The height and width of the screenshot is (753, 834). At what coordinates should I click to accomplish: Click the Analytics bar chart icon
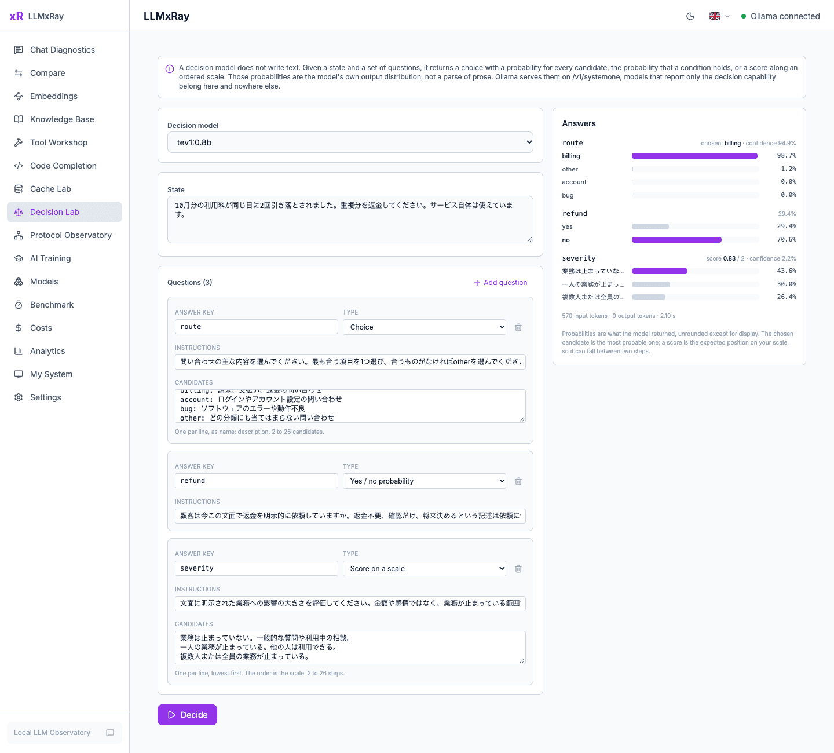[19, 351]
